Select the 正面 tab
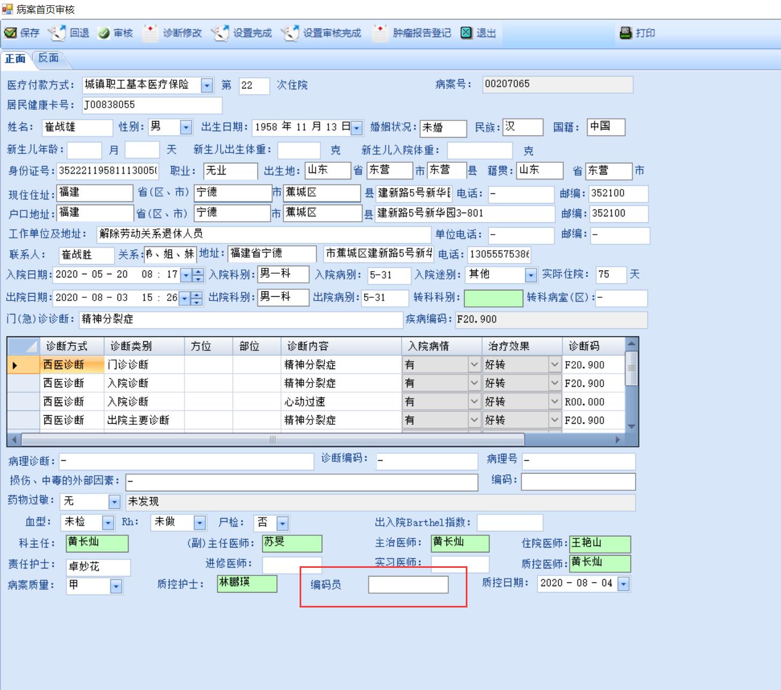The image size is (781, 690). pyautogui.click(x=15, y=58)
